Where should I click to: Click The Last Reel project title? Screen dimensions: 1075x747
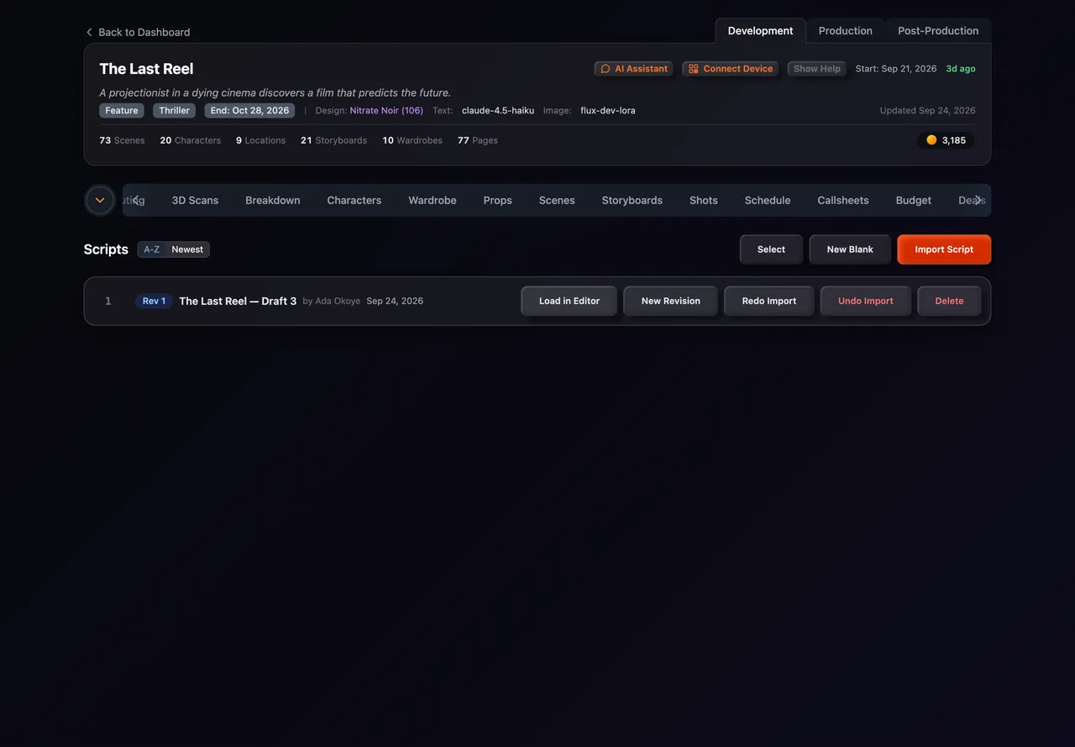pyautogui.click(x=146, y=69)
